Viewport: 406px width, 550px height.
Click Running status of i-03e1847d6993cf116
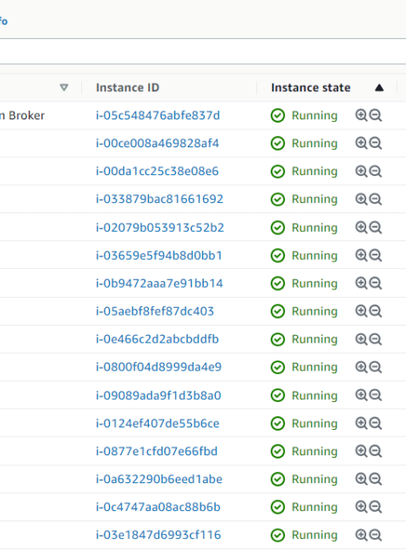click(x=315, y=535)
